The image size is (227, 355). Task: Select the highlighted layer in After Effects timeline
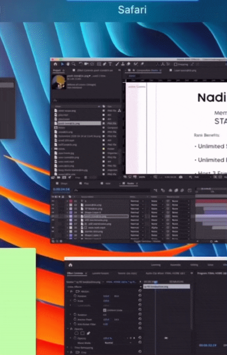click(x=106, y=216)
